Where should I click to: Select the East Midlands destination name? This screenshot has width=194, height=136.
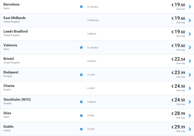(15, 18)
